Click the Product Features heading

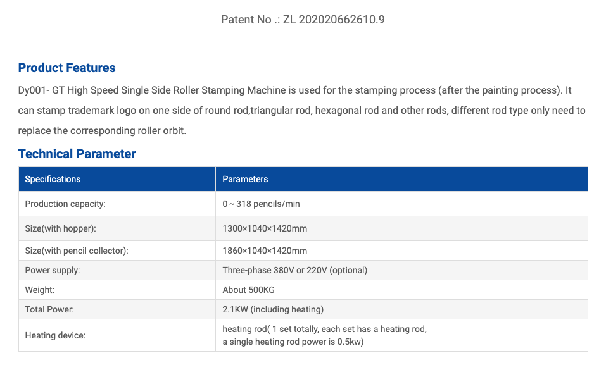(67, 68)
